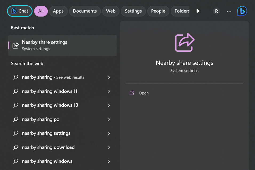Switch to the Documents filter tab
255x170 pixels.
pyautogui.click(x=85, y=11)
